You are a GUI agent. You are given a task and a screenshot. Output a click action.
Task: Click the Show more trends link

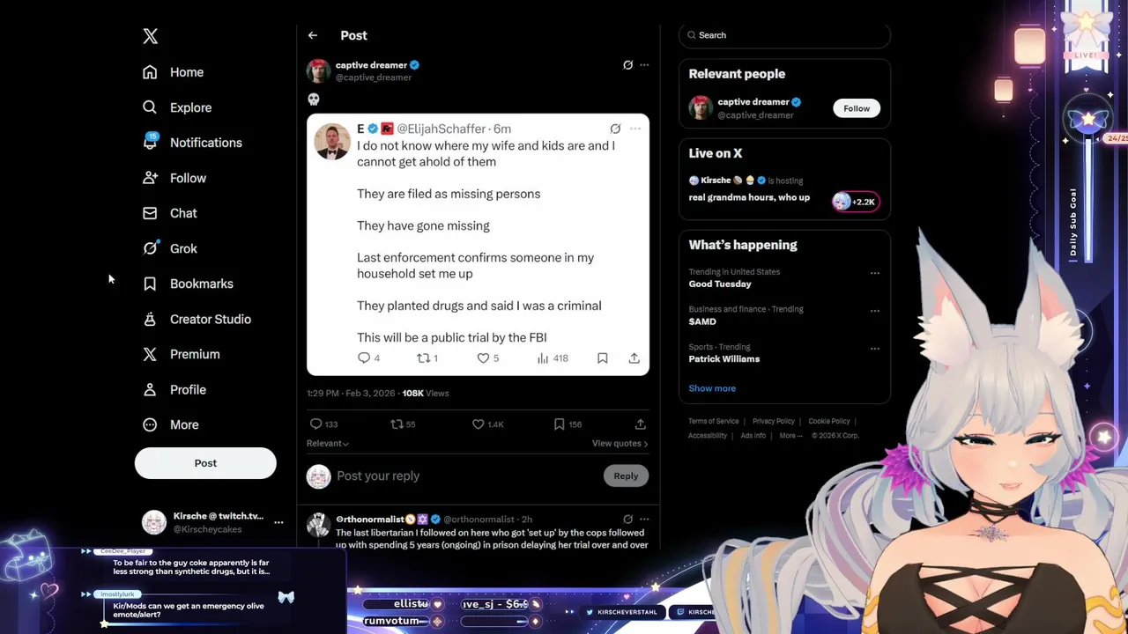click(x=712, y=388)
